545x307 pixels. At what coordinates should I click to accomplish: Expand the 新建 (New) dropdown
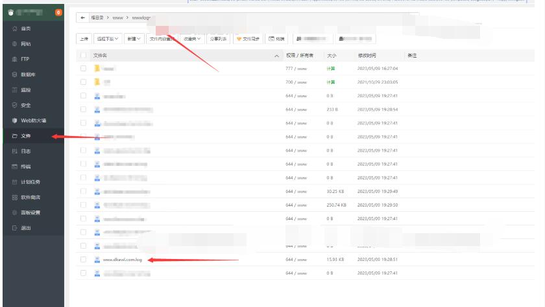click(134, 39)
